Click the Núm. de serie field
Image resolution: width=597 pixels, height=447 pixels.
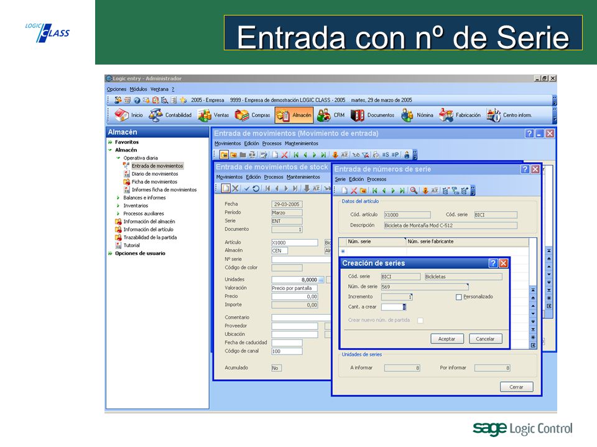tap(425, 287)
